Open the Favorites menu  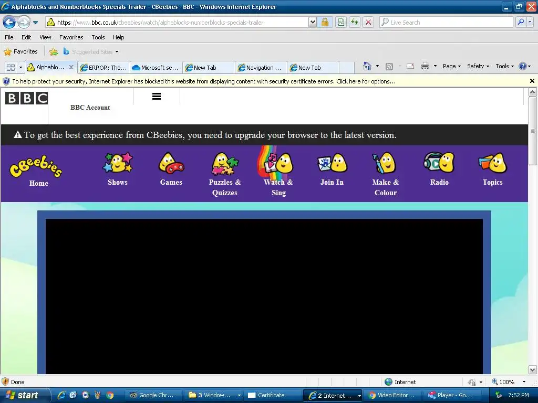tap(71, 37)
